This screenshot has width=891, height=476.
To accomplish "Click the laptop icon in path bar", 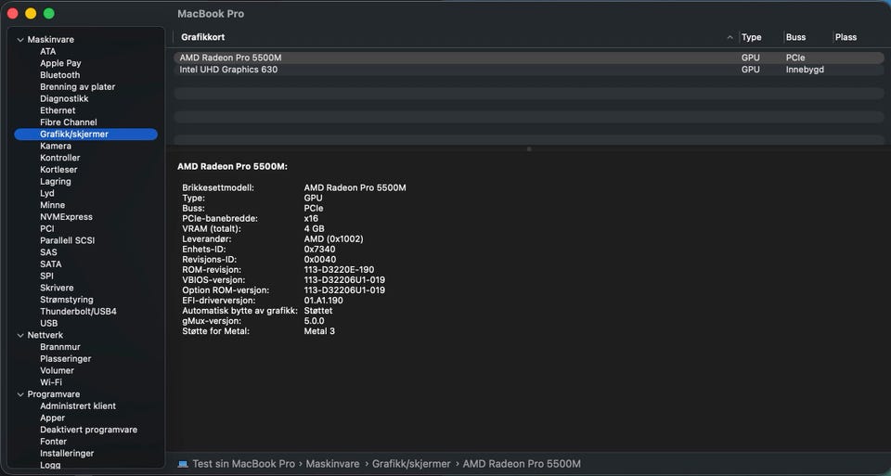I will 183,464.
